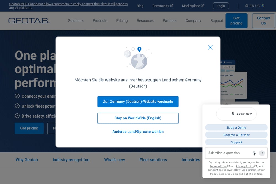This screenshot has height=184, width=276.
Task: Open the Resources menu
Action: click(145, 21)
